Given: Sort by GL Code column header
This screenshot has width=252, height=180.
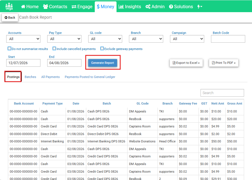Looking at the screenshot, I should 143,104.
